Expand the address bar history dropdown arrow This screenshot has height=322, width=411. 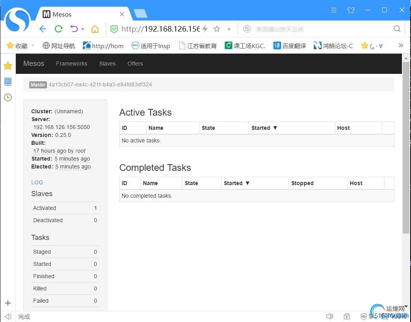click(229, 29)
